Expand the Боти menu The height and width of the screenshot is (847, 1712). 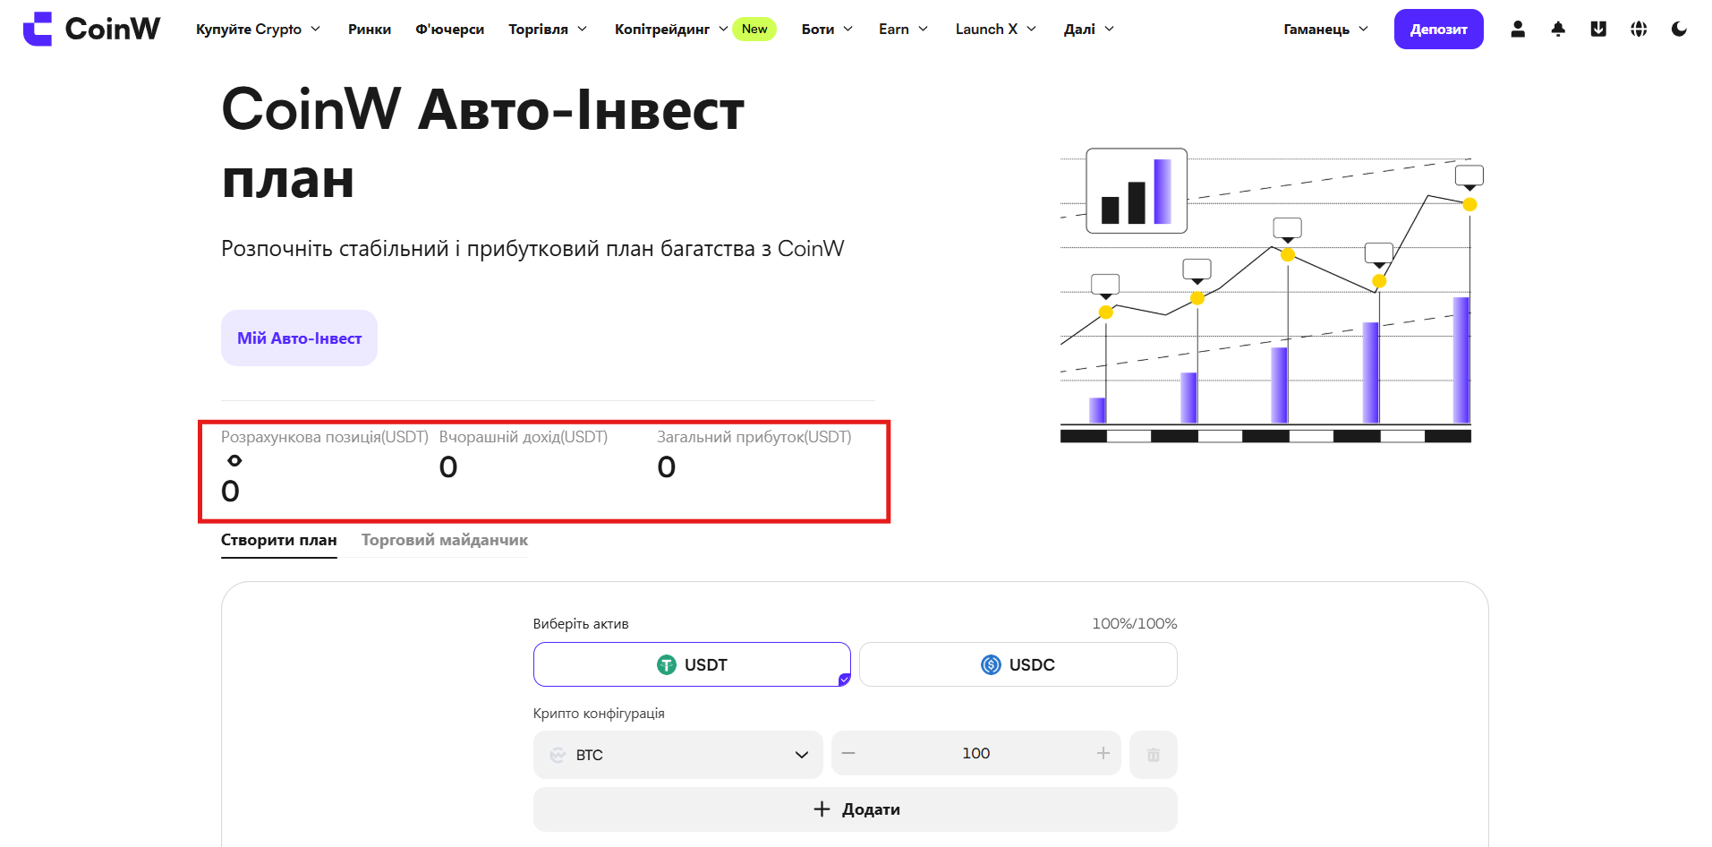pos(827,29)
